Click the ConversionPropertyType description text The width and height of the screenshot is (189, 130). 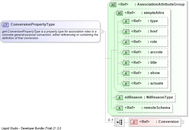pyautogui.click(x=50, y=35)
